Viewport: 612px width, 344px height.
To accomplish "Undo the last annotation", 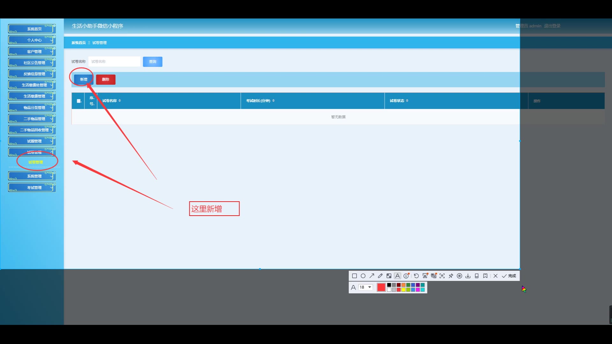I will (416, 276).
